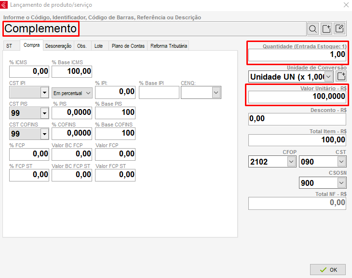Focus the Valor FCP field
Image resolution: width=352 pixels, height=278 pixels.
[x=115, y=154]
